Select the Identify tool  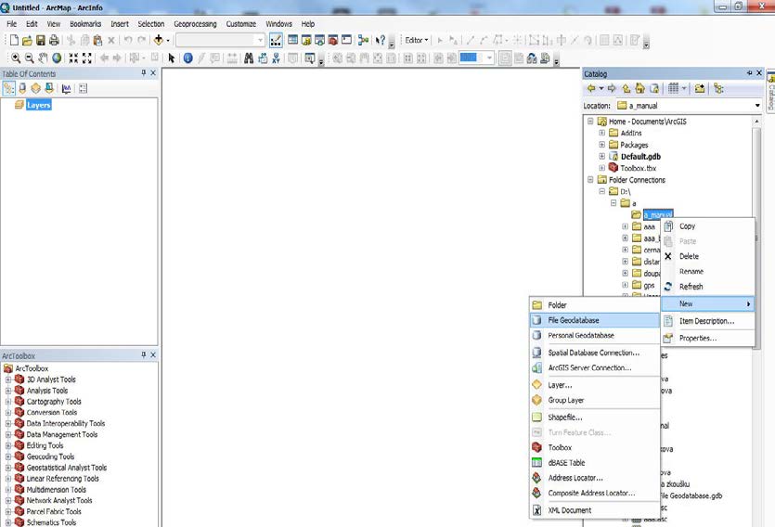click(x=187, y=58)
